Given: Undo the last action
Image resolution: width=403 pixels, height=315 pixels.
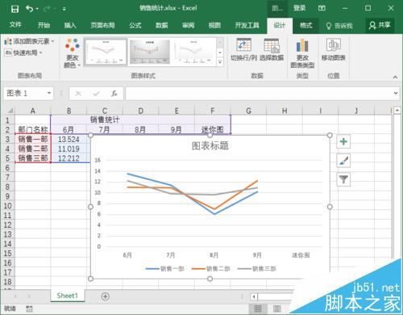Looking at the screenshot, I should pos(29,9).
